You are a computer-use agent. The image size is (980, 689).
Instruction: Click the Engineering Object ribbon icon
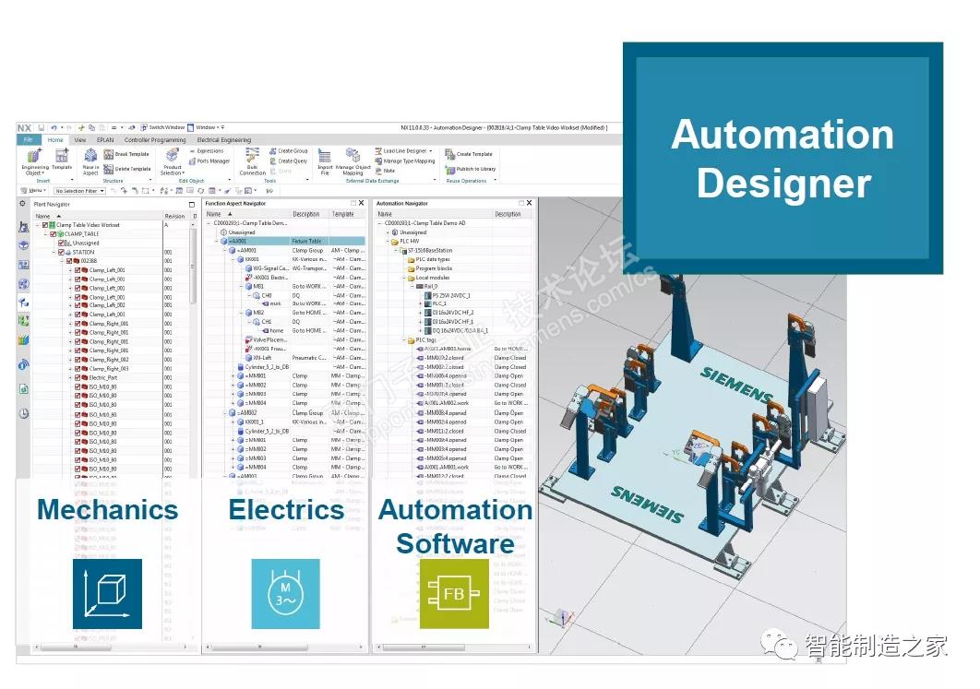point(34,156)
